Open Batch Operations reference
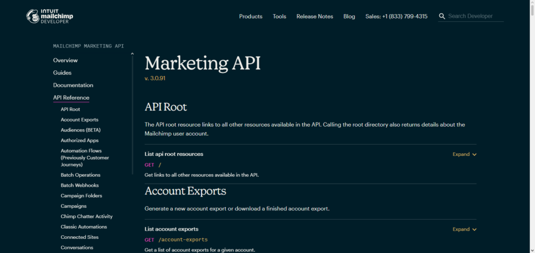This screenshot has height=253, width=535. point(80,175)
